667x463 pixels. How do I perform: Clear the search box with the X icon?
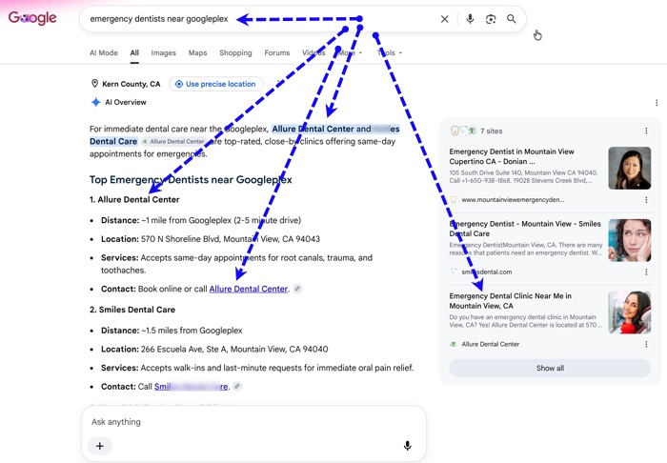(445, 19)
